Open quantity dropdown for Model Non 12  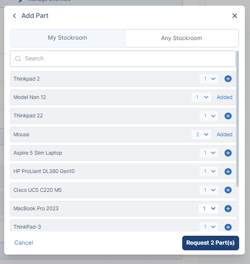201,97
